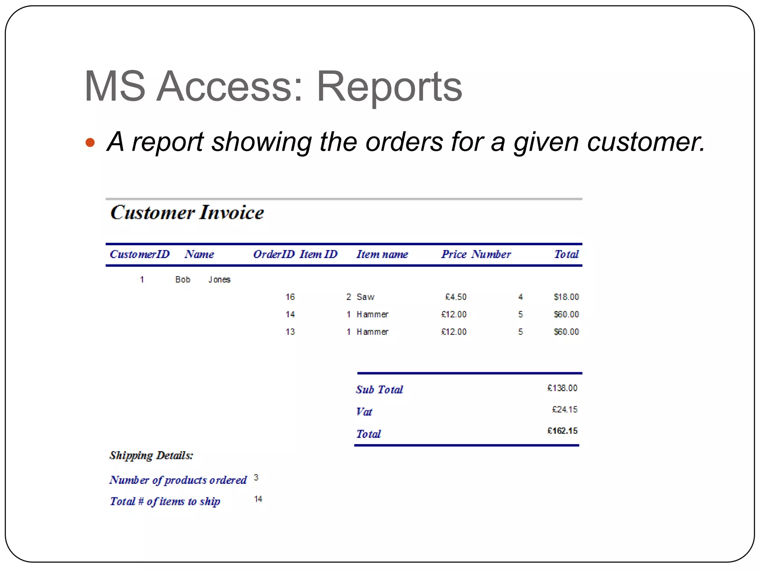Click the Saw item name
The width and height of the screenshot is (760, 570).
coord(366,297)
